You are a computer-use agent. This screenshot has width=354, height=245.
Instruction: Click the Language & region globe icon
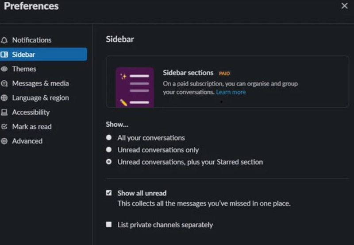4,98
